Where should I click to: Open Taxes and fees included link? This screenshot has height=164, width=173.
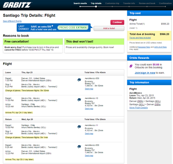[x=140, y=38]
